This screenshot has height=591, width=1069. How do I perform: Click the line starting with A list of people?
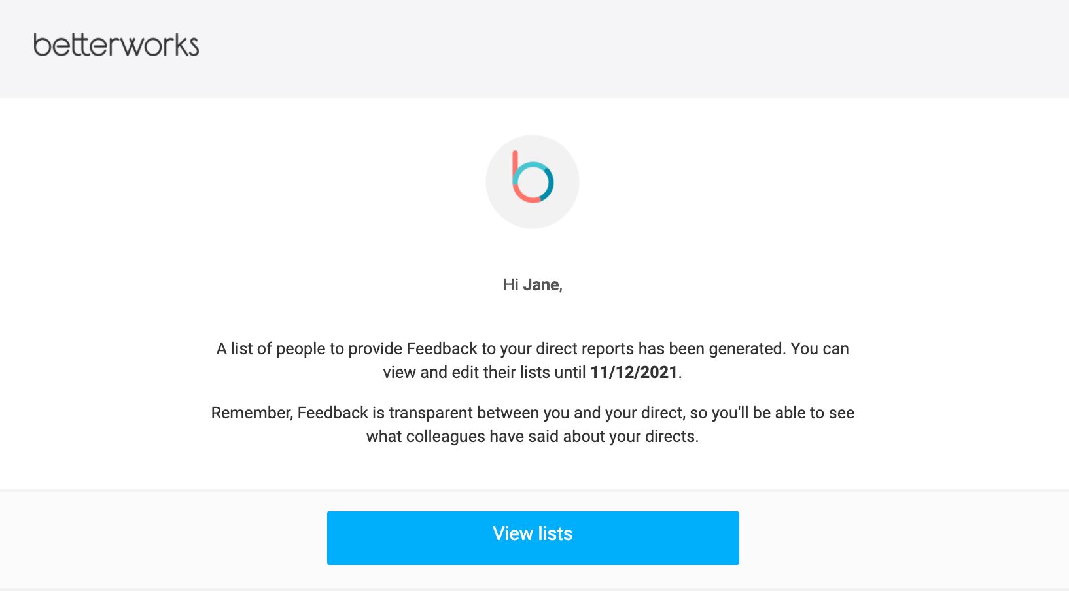(533, 349)
